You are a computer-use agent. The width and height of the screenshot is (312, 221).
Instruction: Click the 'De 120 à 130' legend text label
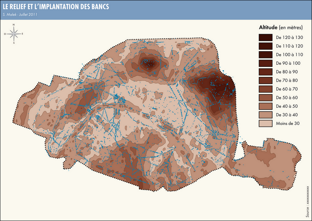tap(289, 38)
